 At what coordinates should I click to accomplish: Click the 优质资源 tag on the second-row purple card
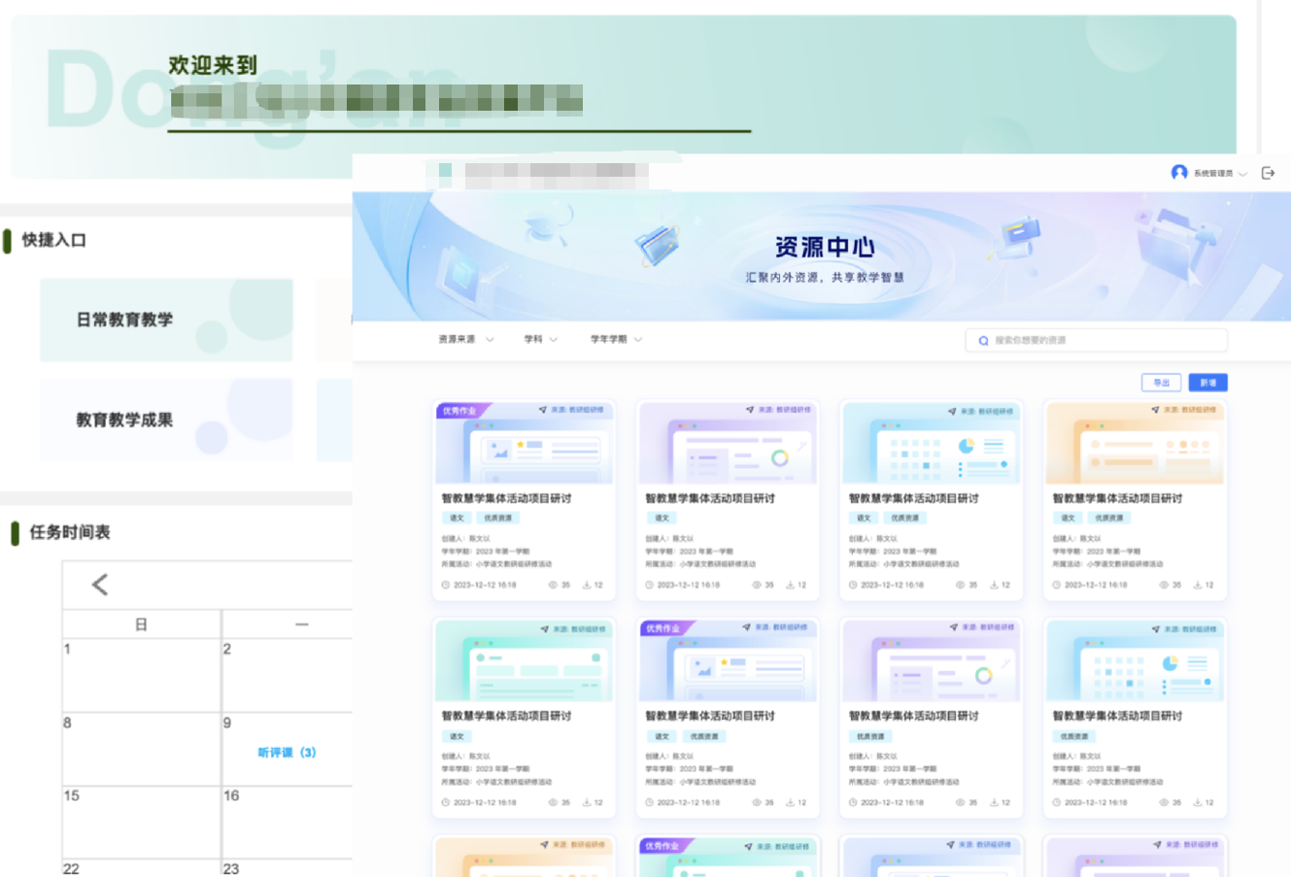(870, 736)
